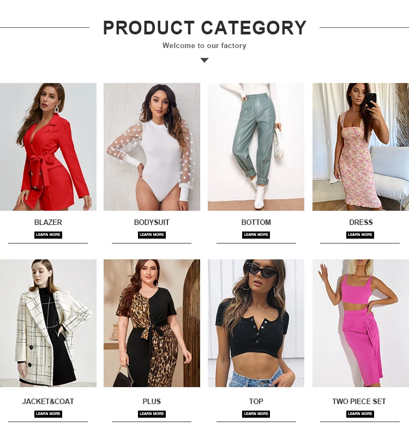Click Learn More under Dress
This screenshot has height=439, width=409.
[360, 235]
